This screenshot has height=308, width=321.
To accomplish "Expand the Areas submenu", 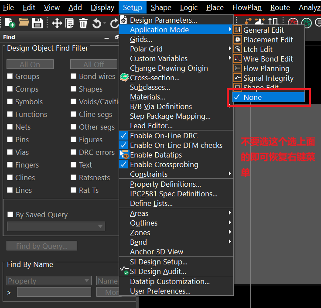I will (x=176, y=213).
